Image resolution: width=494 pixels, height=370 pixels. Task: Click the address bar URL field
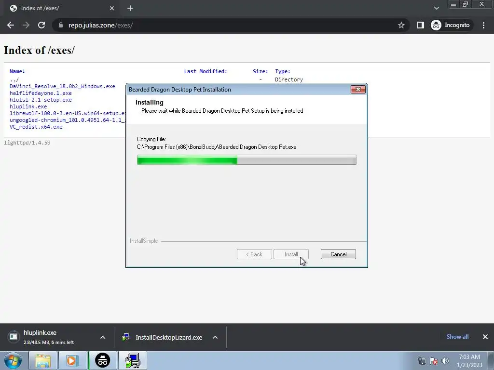pos(230,25)
